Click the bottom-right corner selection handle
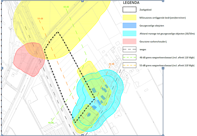This screenshot has height=136, width=197. 163,135
